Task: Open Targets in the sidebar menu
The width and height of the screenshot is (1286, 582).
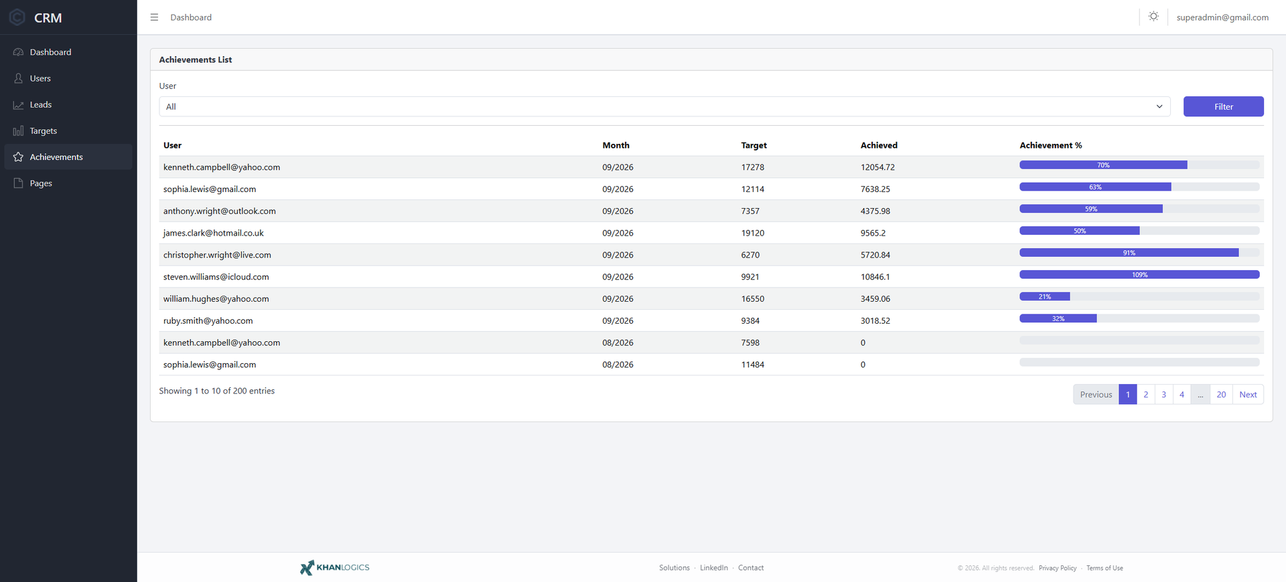Action: (68, 131)
